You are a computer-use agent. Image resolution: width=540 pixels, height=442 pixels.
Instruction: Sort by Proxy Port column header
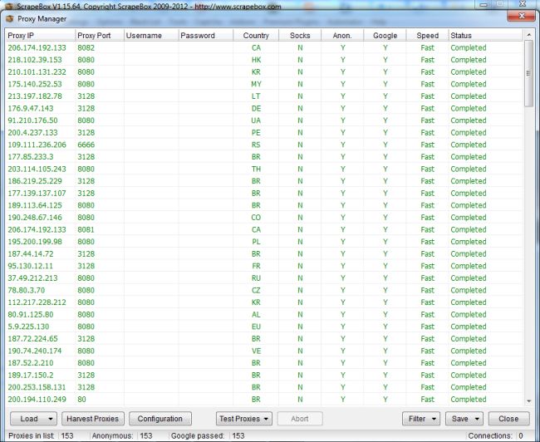click(100, 36)
